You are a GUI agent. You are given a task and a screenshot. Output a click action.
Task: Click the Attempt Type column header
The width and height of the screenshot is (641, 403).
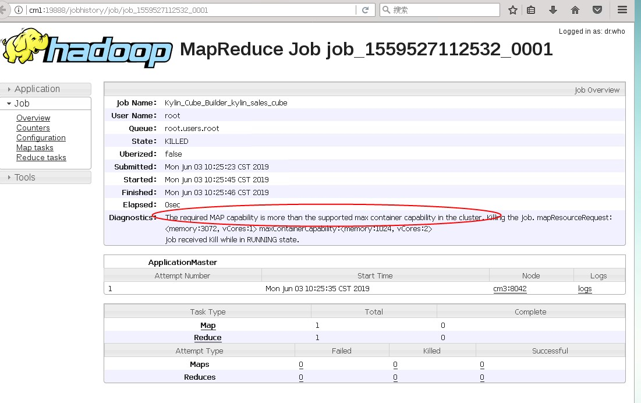coord(200,351)
